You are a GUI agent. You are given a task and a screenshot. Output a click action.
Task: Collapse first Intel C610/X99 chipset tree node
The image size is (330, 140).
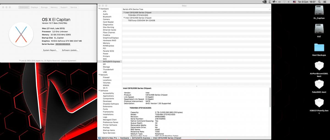[124, 13]
